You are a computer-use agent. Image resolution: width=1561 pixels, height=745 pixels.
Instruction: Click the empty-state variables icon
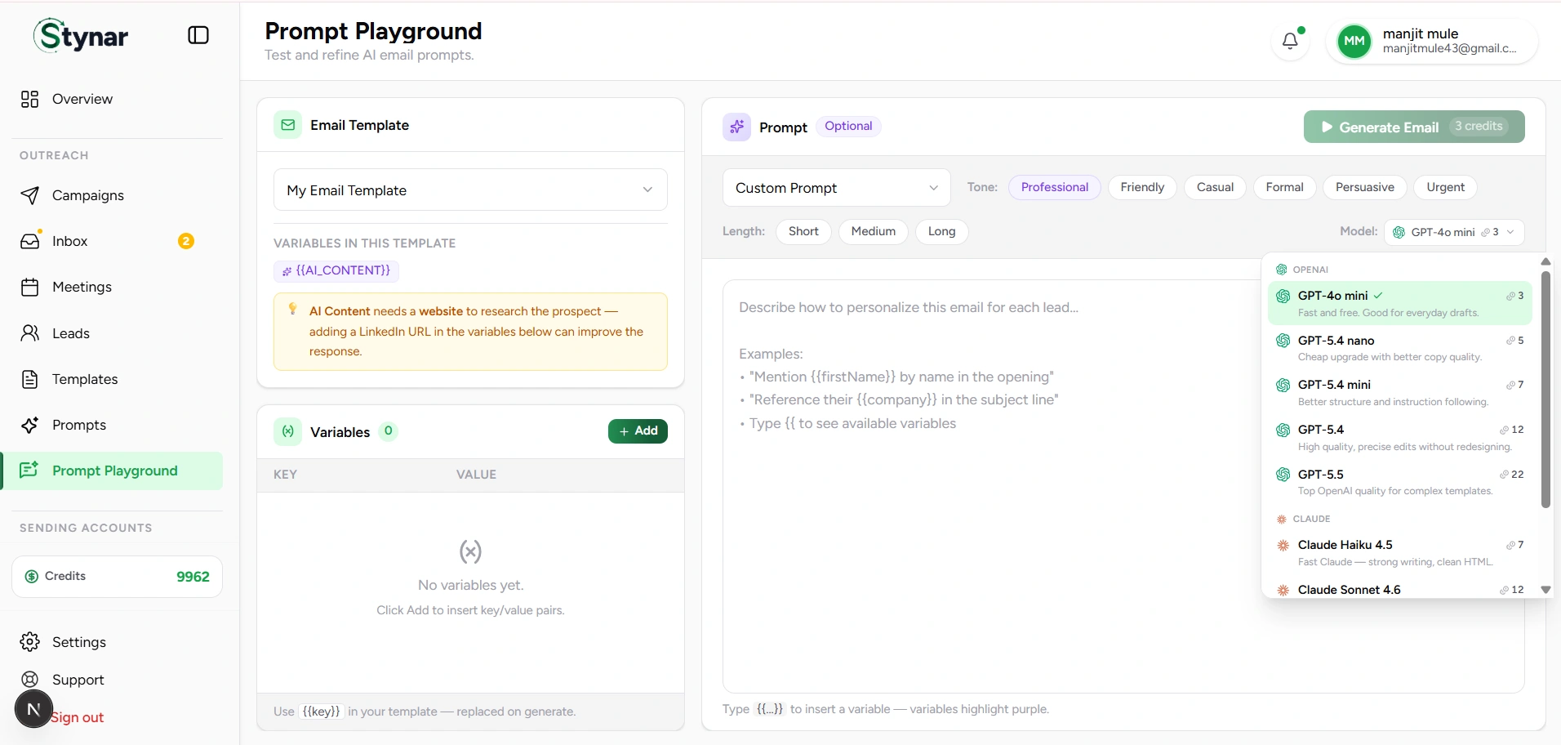click(x=470, y=552)
